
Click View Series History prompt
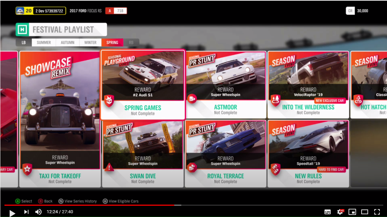(78, 201)
